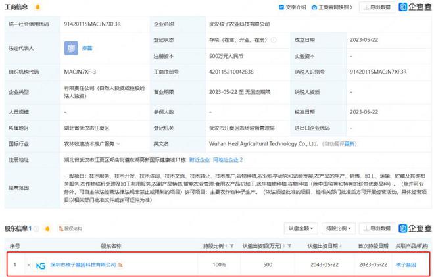This screenshot has height=277, width=434.
Task: Click the 序号 column header
Action: click(x=14, y=246)
